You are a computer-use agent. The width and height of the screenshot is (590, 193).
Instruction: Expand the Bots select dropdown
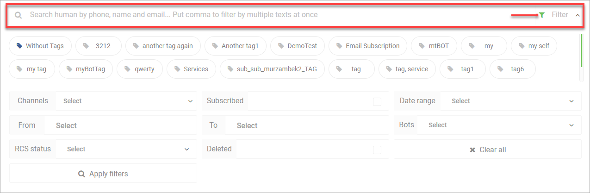point(499,125)
